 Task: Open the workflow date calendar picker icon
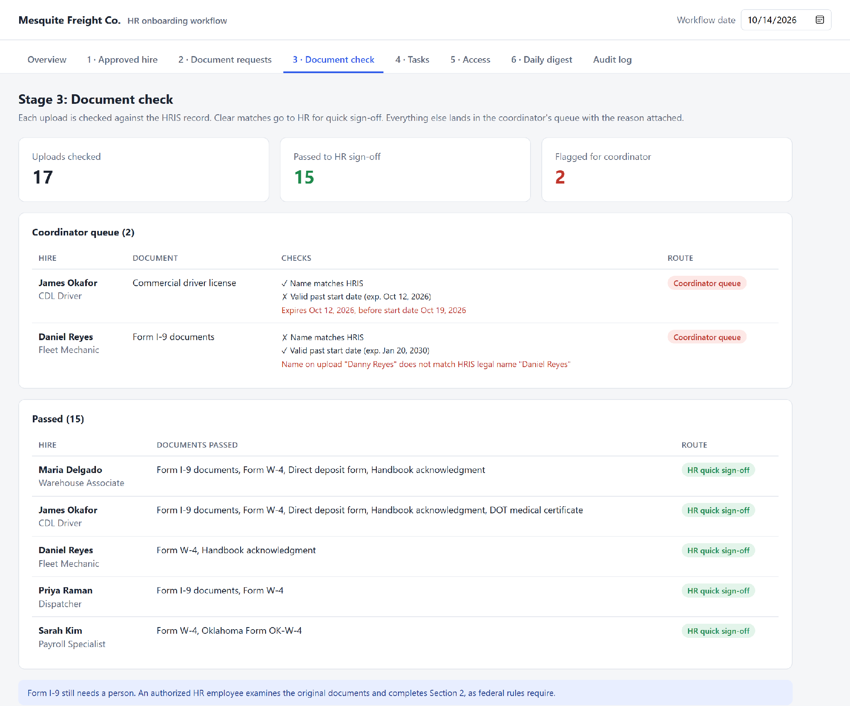(x=819, y=20)
